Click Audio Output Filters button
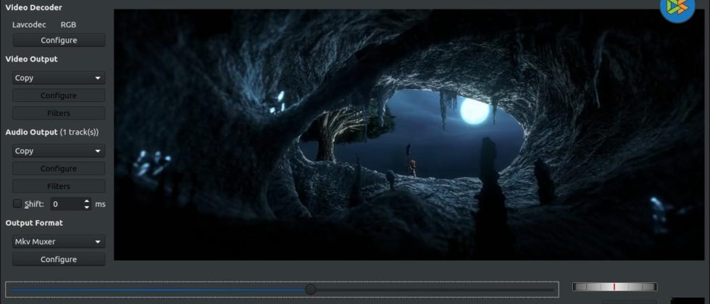This screenshot has width=710, height=304. 59,186
